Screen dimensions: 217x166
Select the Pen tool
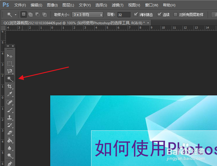pos(10,163)
